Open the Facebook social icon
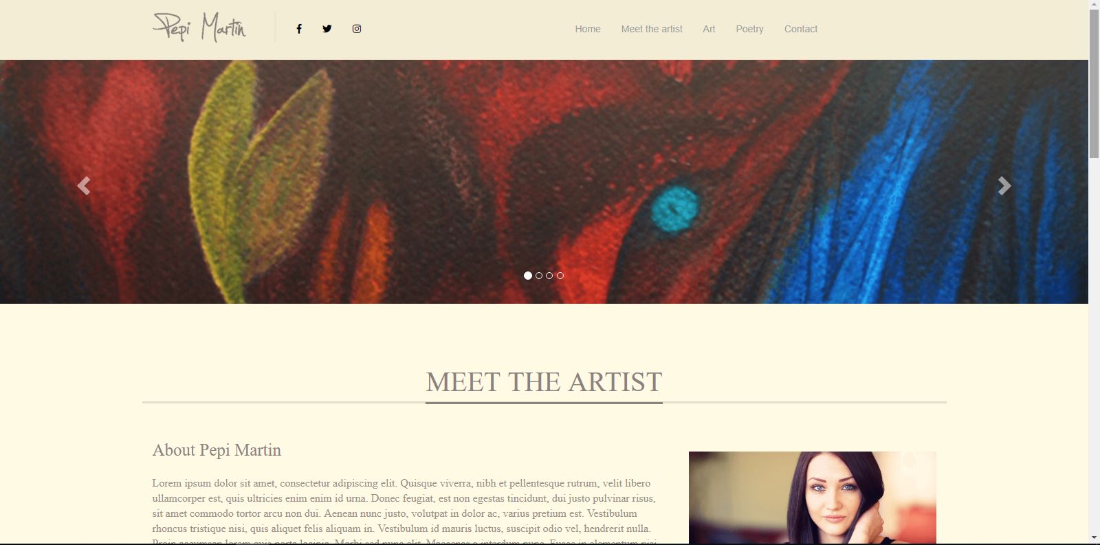Screen dimensions: 1100x545 [299, 29]
